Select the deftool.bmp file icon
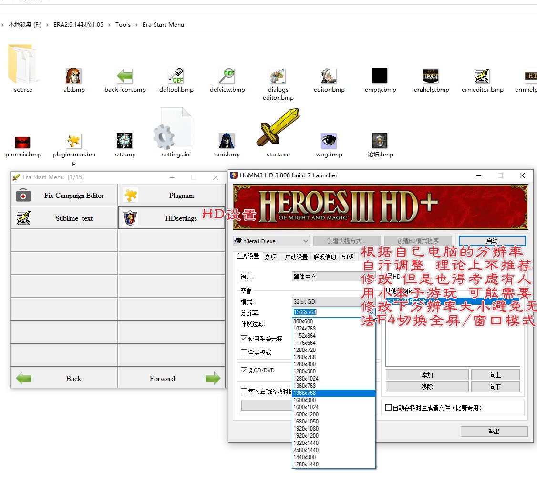This screenshot has height=485, width=537. [x=176, y=76]
